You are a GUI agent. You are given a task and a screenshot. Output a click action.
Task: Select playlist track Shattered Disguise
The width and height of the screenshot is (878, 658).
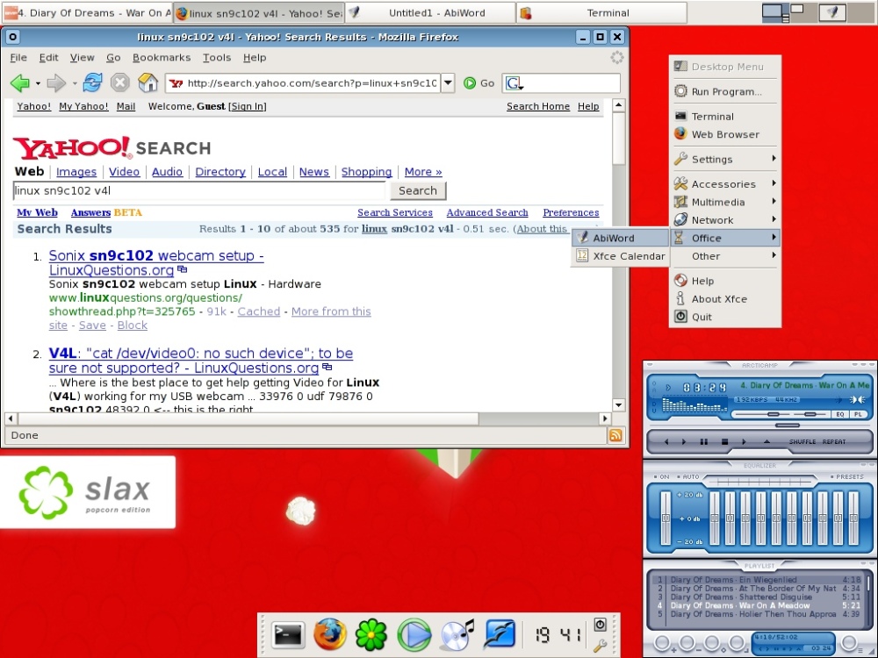pos(759,597)
